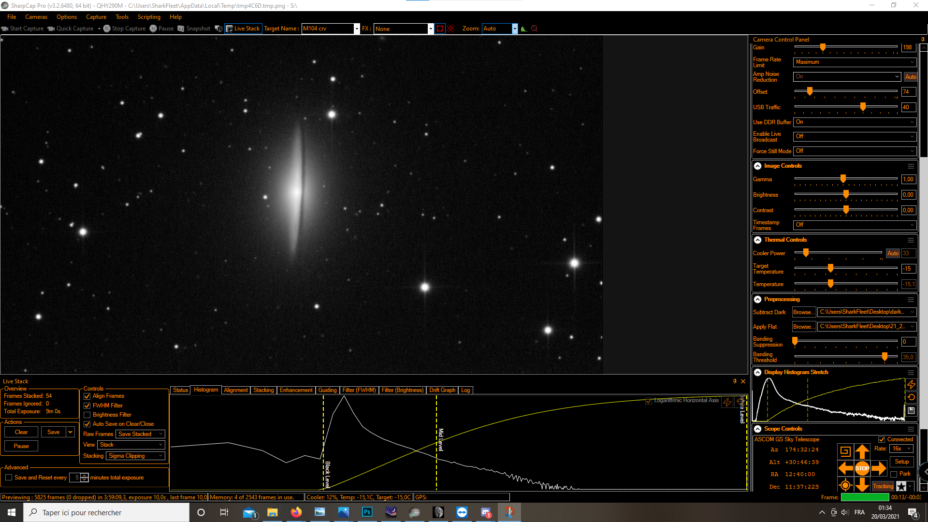Switch to the Guiding tab
The height and width of the screenshot is (522, 928).
click(327, 390)
